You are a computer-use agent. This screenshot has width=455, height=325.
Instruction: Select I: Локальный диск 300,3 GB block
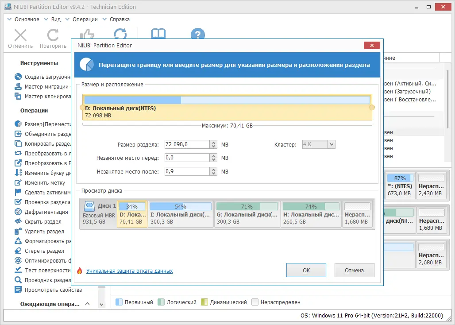181,214
